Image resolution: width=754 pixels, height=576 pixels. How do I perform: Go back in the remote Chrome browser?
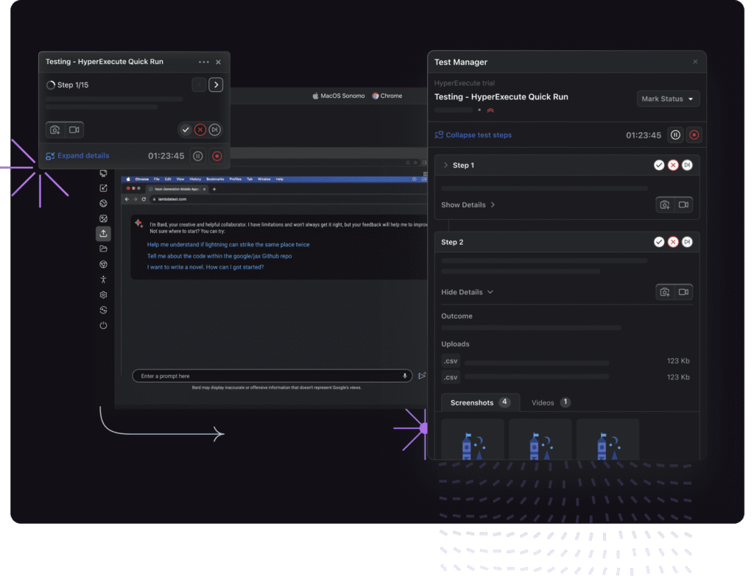coord(127,199)
